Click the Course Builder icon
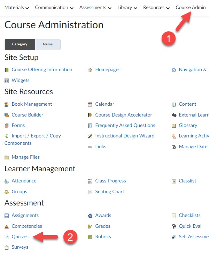This screenshot has height=255, width=209. [7, 115]
